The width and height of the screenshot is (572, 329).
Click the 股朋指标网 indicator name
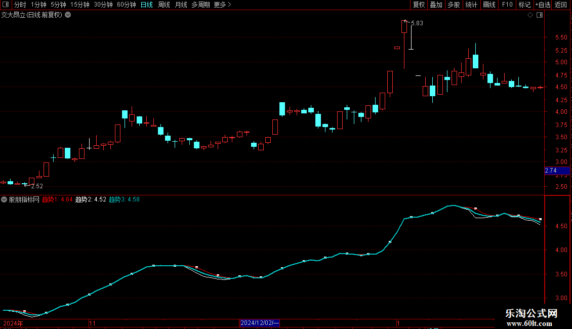[x=24, y=199]
